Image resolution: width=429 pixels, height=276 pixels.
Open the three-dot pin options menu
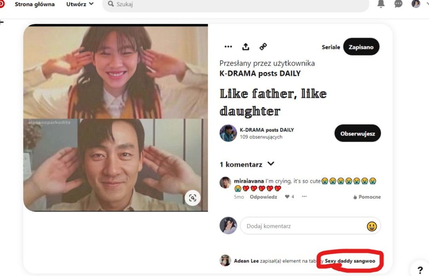228,47
